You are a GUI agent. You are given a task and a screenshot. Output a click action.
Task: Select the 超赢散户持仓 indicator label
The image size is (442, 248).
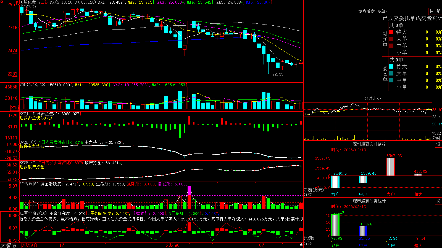(x=32, y=167)
